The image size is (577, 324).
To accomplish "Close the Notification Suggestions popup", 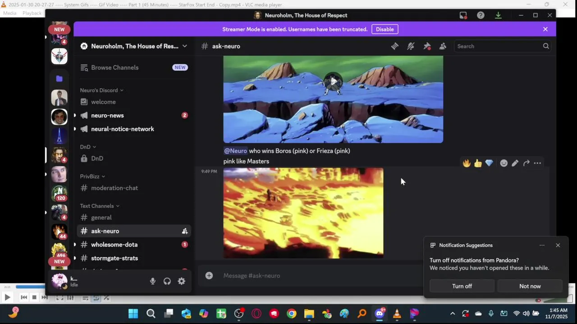I will point(558,245).
